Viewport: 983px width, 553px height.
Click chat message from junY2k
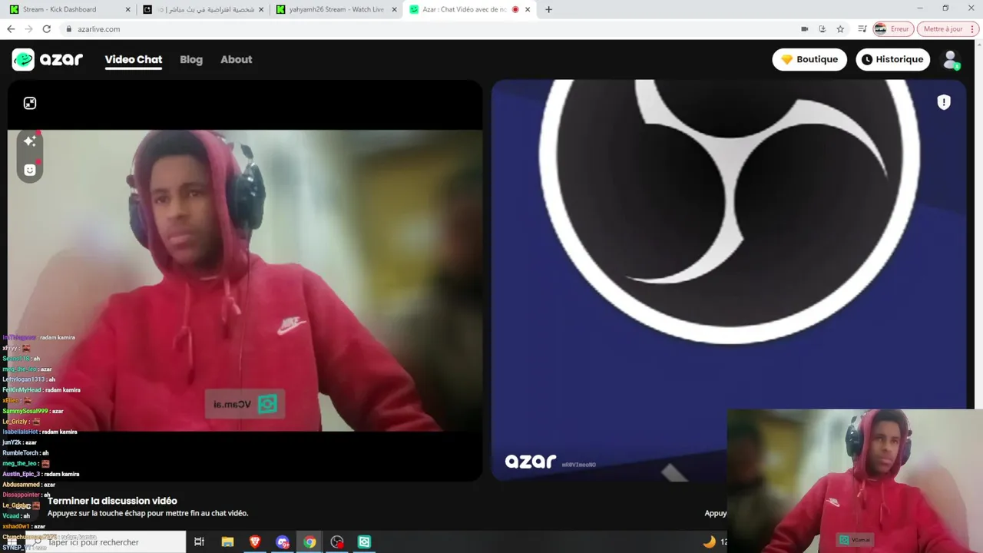point(19,442)
